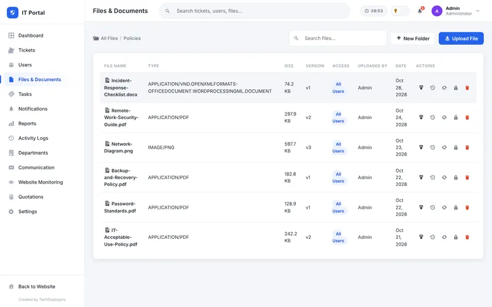This screenshot has width=492, height=307.
Task: Delete Network-Diagram.png with the trash icon
Action: [467, 147]
